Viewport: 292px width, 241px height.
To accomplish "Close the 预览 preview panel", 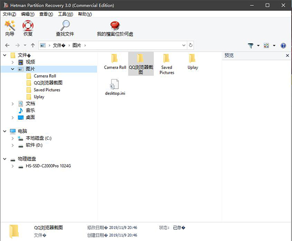I will (x=287, y=56).
